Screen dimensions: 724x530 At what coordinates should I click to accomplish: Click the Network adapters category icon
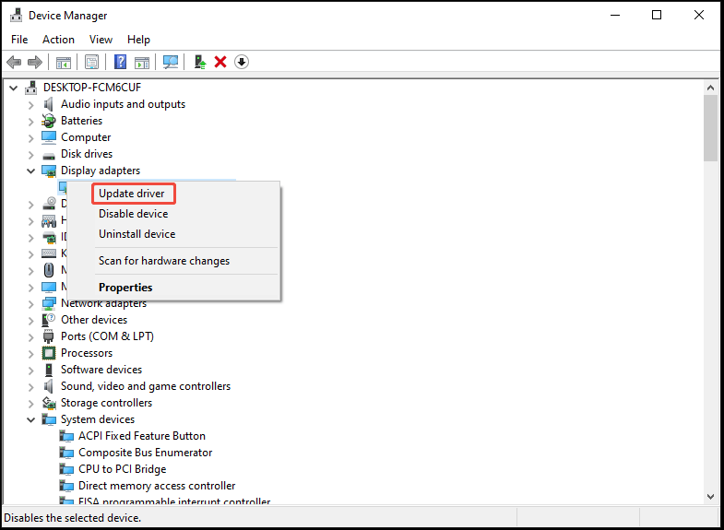tap(49, 303)
